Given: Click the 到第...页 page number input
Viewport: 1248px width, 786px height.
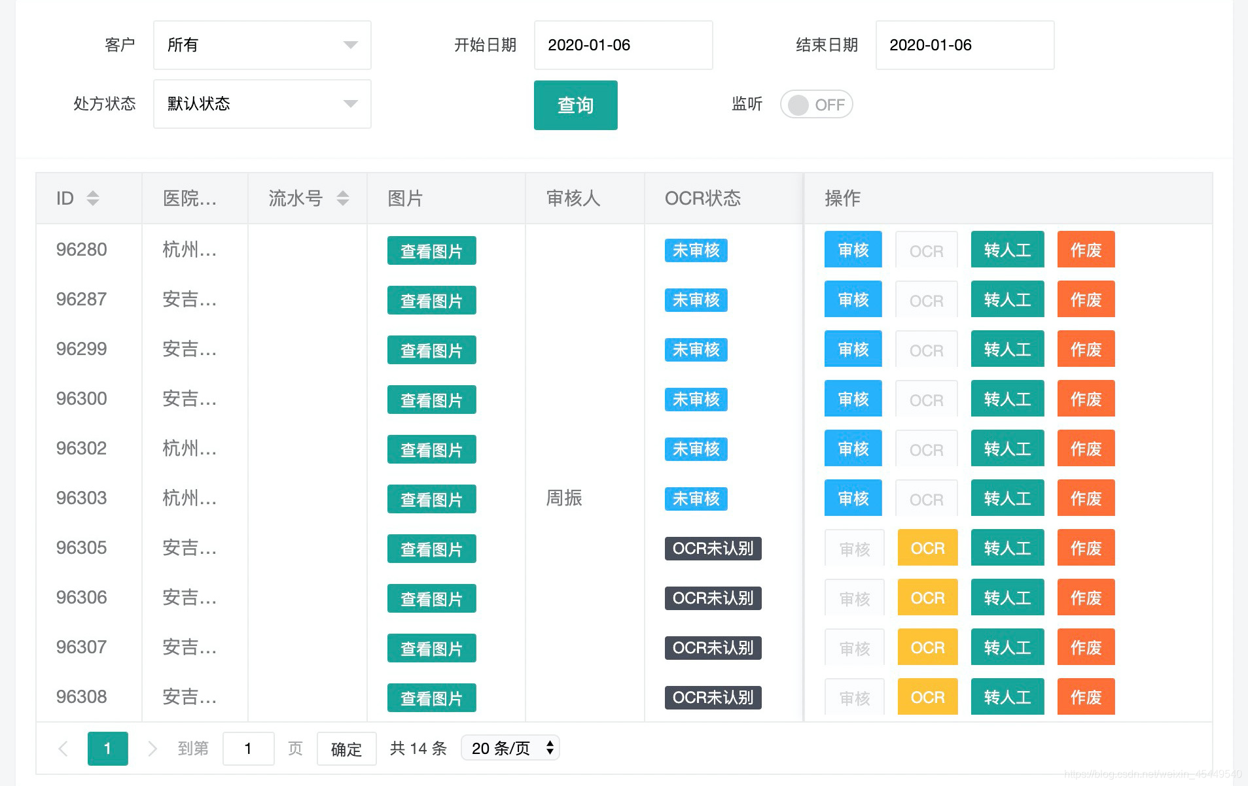Looking at the screenshot, I should click(247, 748).
